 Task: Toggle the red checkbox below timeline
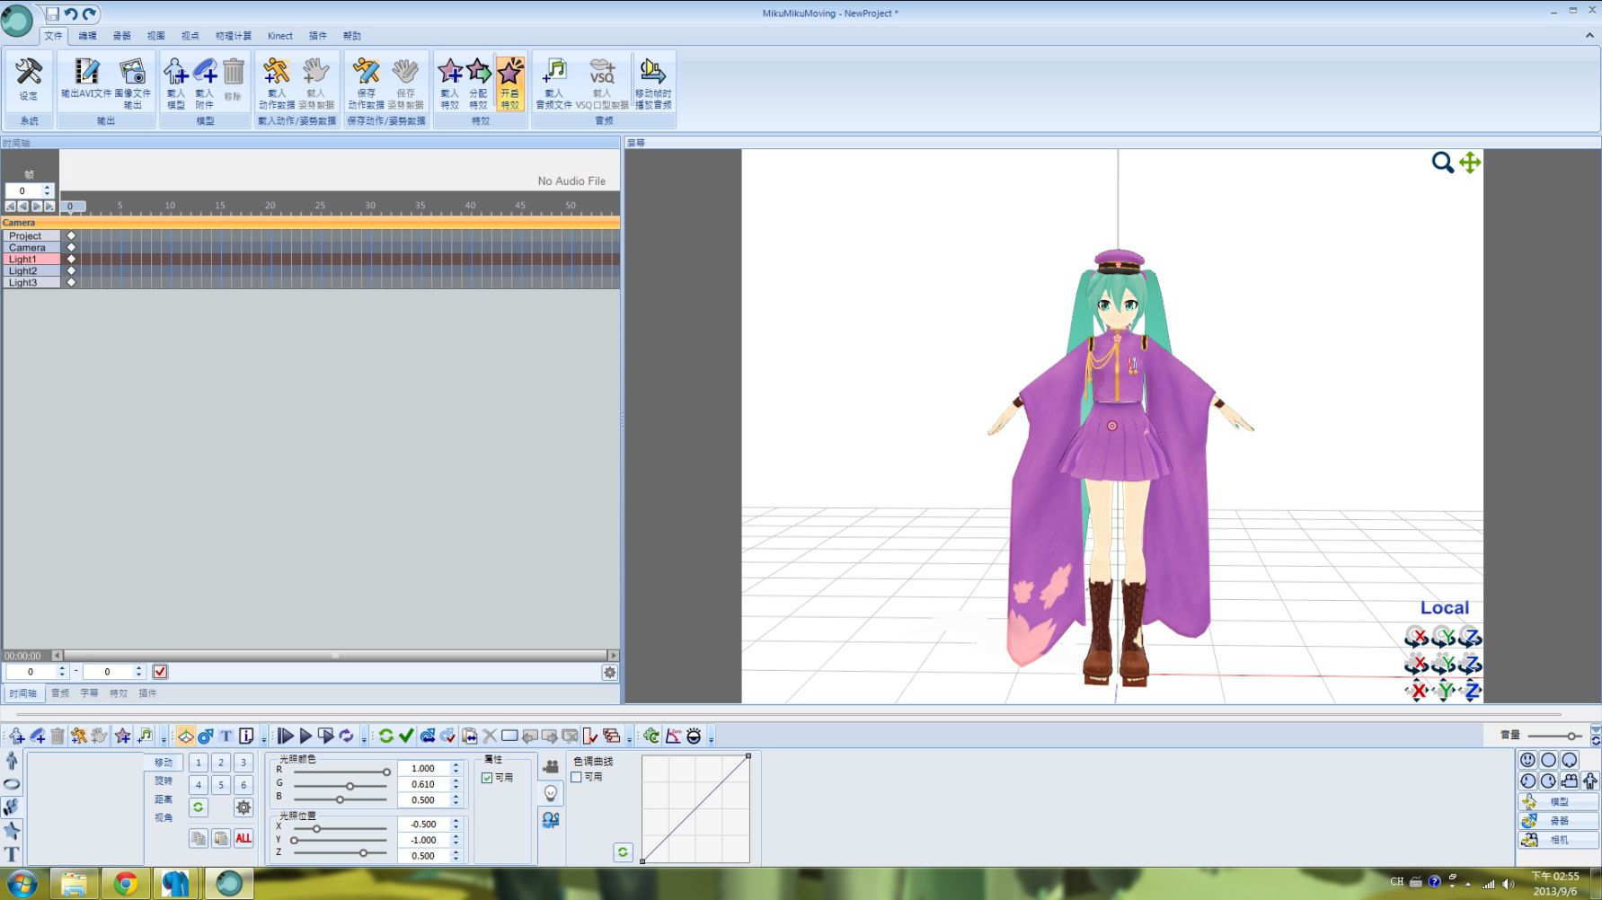(x=160, y=672)
